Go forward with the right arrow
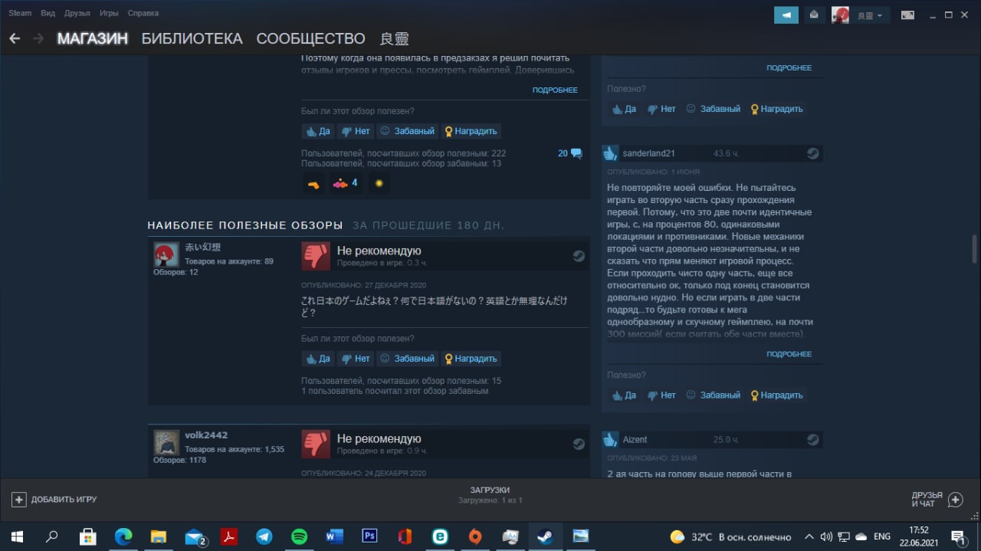 click(x=38, y=38)
